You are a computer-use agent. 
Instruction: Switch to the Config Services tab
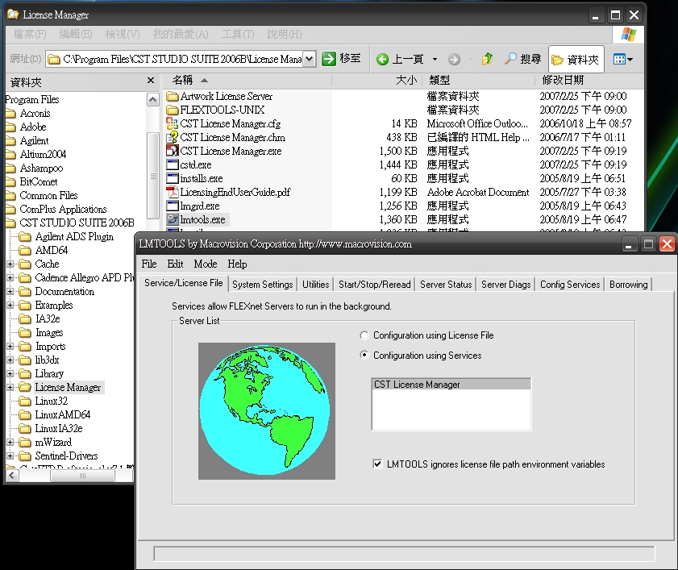(570, 284)
